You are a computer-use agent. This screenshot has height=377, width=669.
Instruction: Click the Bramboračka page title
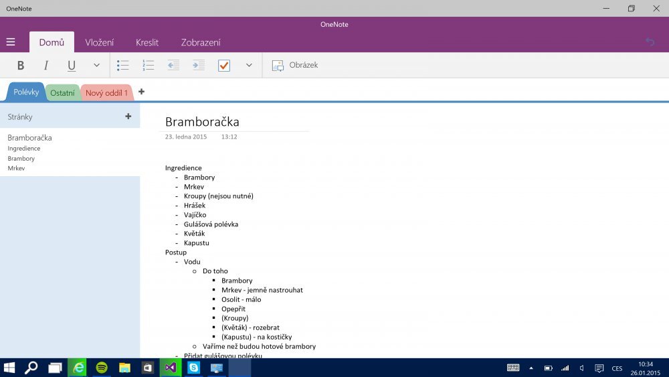pyautogui.click(x=202, y=122)
